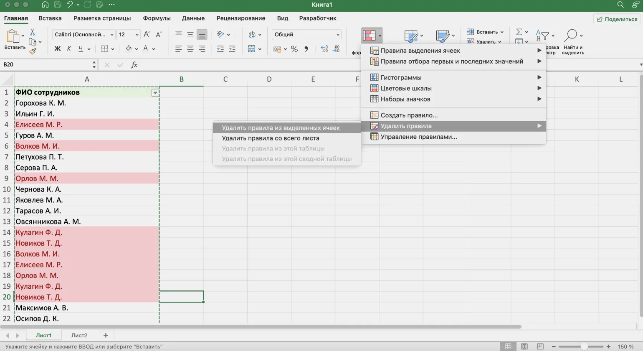Viewport: 643px width, 351px height.
Task: Click the Поделиться share button
Action: click(x=617, y=19)
